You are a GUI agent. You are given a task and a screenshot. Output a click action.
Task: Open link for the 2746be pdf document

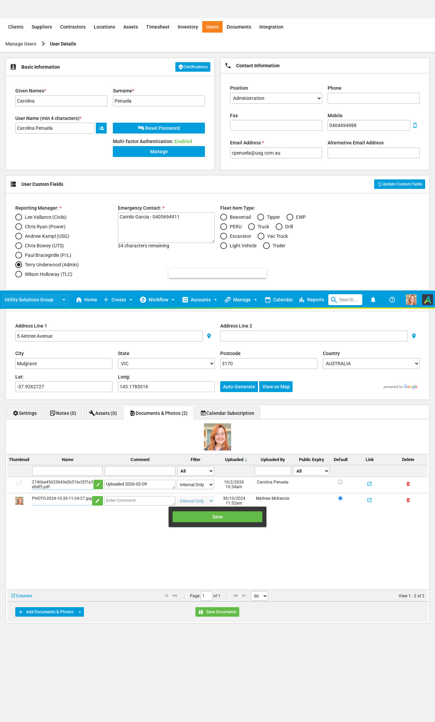tap(369, 484)
